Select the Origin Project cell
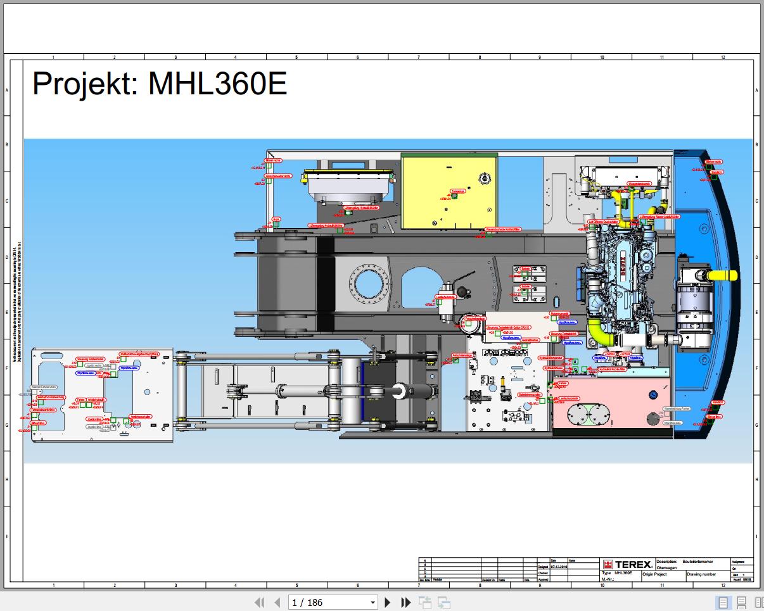764x611 pixels. point(663,574)
